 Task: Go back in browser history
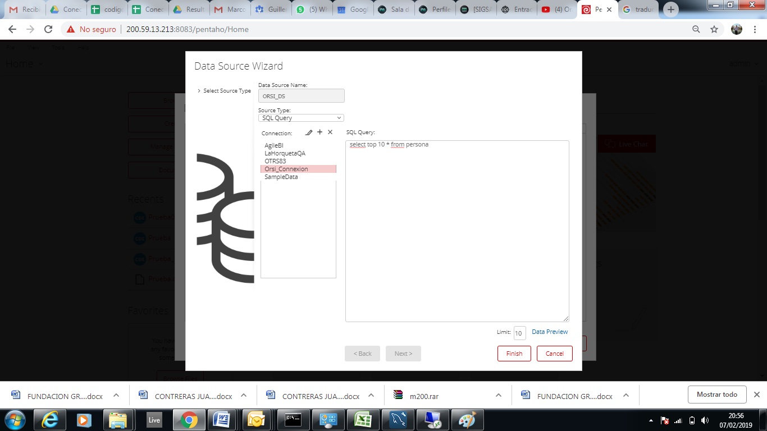coord(12,29)
